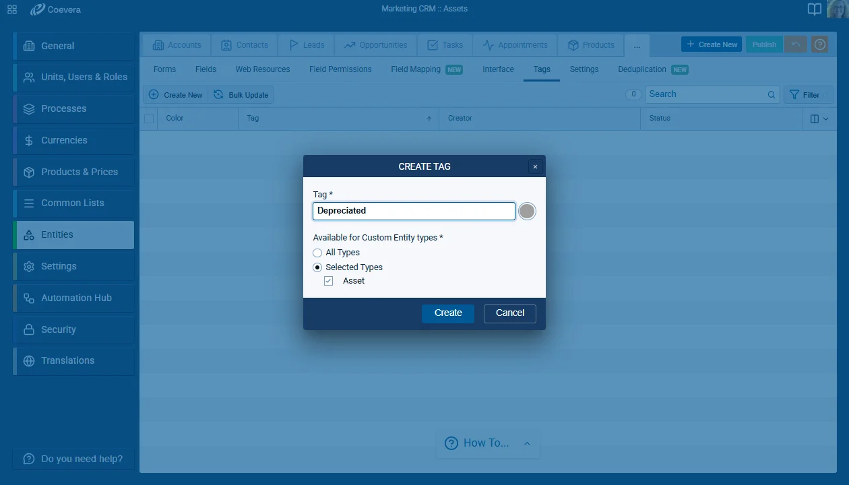Open the documentation book icon
Image resolution: width=849 pixels, height=485 pixels.
(x=815, y=9)
